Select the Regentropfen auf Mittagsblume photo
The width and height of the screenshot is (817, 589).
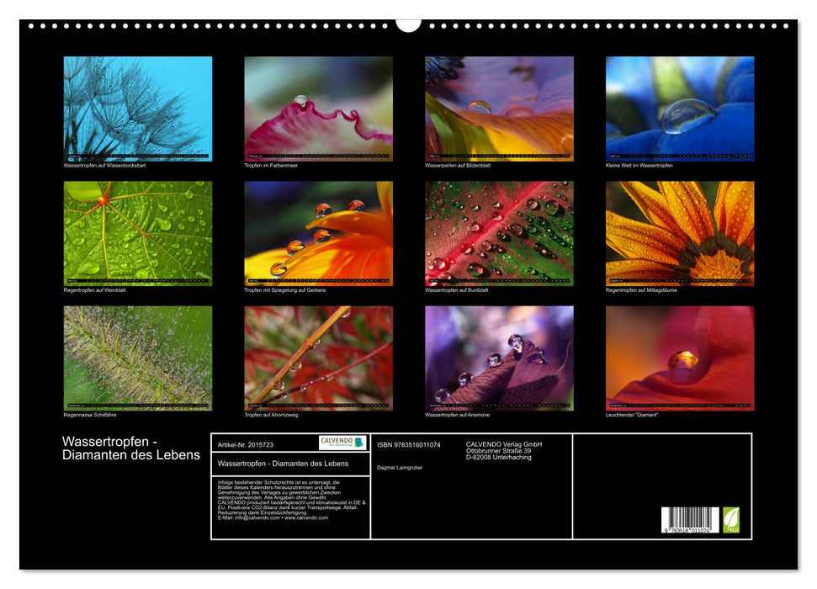(x=680, y=233)
